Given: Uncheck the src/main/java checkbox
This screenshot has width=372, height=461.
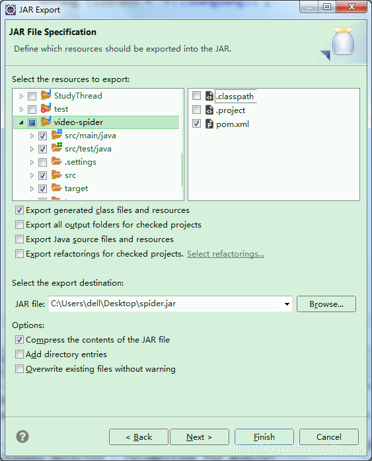Looking at the screenshot, I should point(42,136).
